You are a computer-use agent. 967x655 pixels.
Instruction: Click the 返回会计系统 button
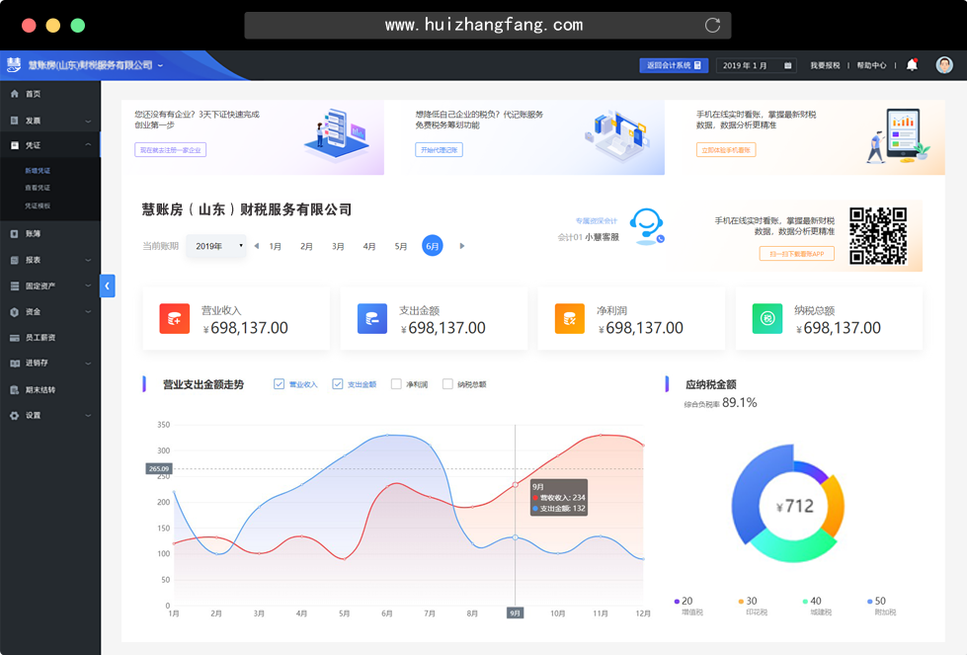[674, 65]
